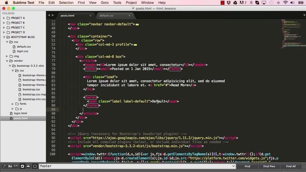Click the Dropbox menu bar icon
Screen dimensions: 306x172
229,3
